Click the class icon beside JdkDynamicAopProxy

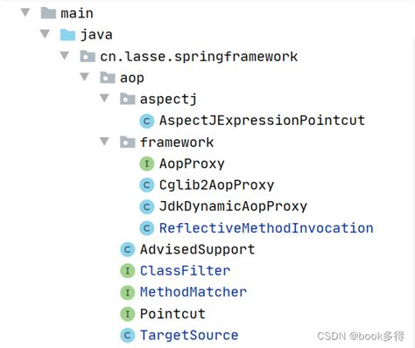(147, 206)
